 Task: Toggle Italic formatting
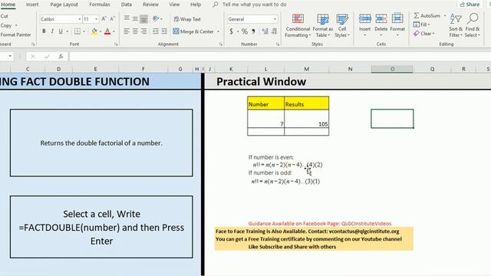point(52,31)
